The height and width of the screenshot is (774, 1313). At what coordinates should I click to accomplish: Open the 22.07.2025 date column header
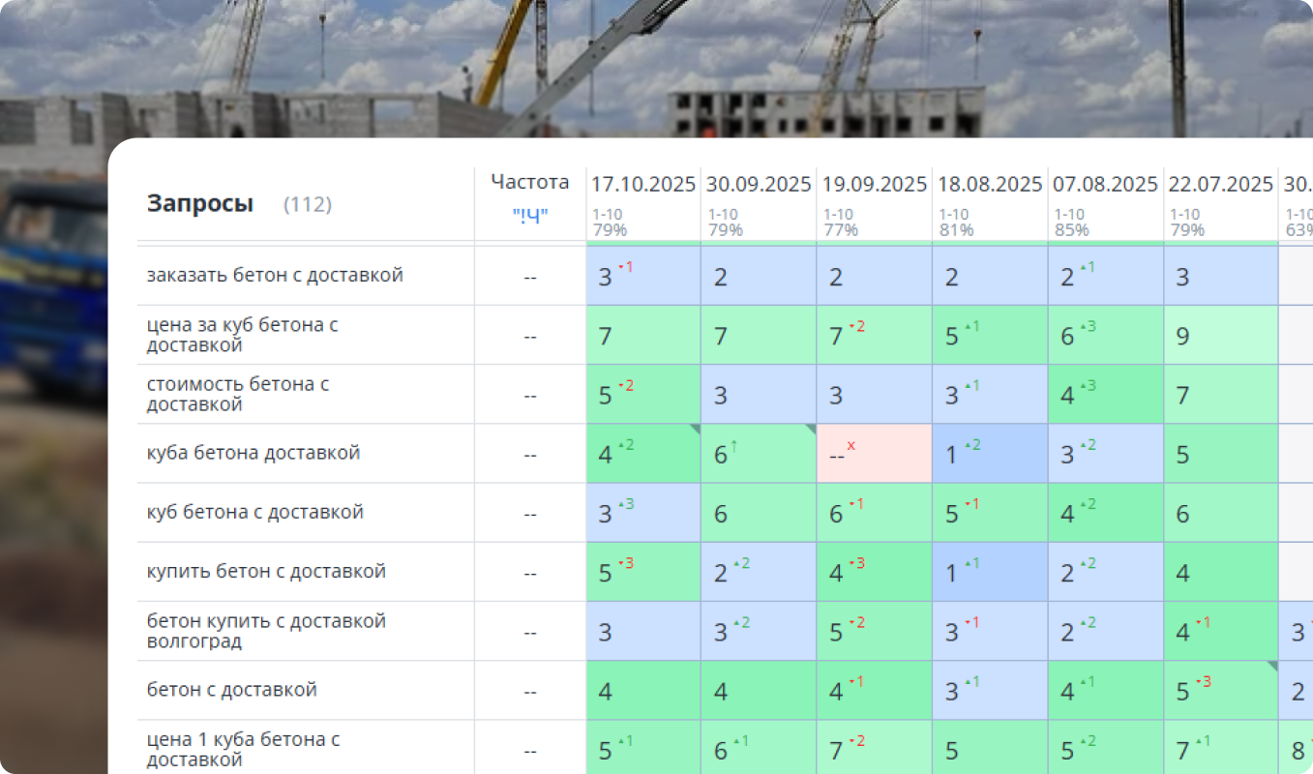[1221, 184]
